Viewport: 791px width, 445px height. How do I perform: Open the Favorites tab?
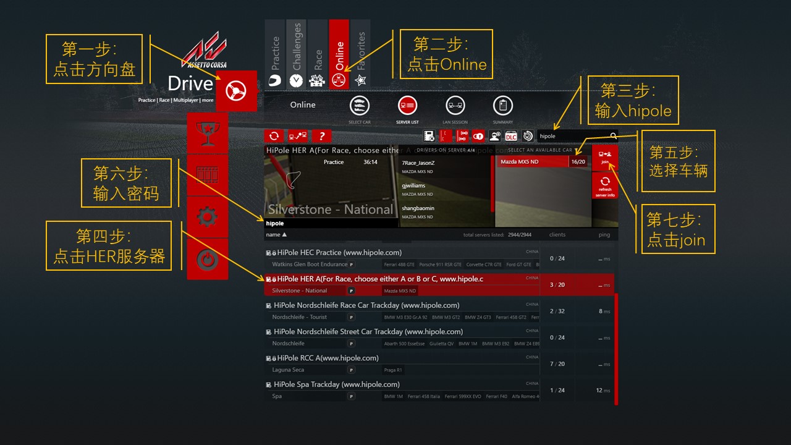[x=360, y=54]
